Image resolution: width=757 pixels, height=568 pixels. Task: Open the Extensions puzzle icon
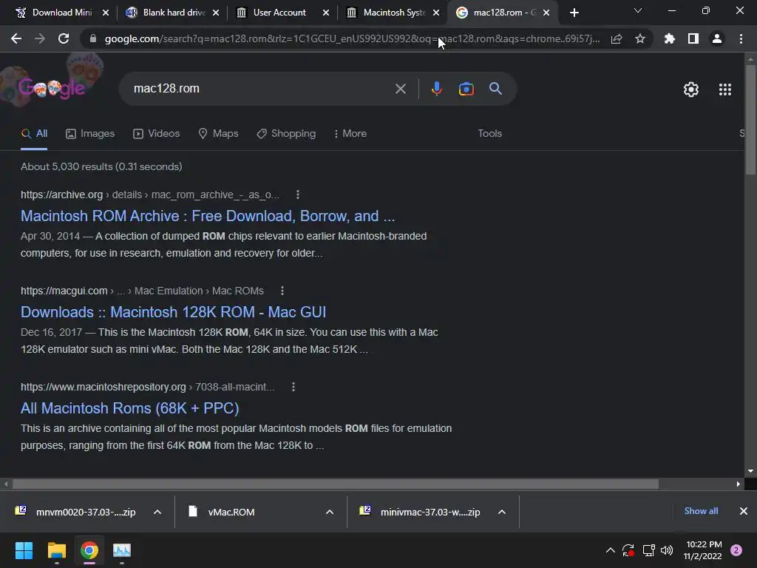(x=670, y=38)
